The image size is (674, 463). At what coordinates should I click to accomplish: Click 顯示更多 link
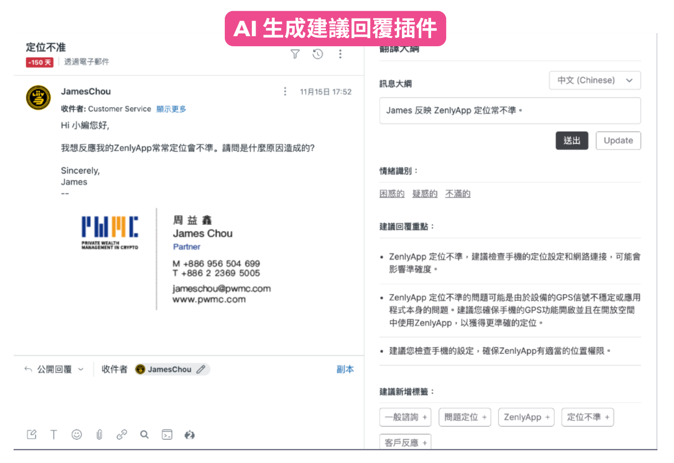tap(171, 109)
